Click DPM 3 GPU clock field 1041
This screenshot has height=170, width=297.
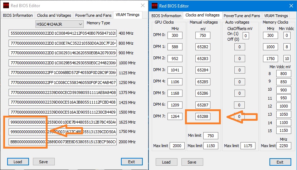(175, 70)
